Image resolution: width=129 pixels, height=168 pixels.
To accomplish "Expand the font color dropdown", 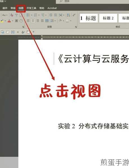I will tap(13, 21).
